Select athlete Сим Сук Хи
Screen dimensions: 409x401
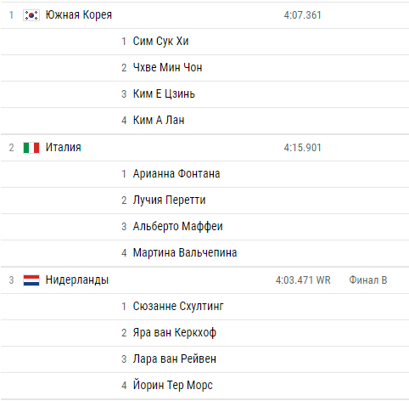(160, 42)
